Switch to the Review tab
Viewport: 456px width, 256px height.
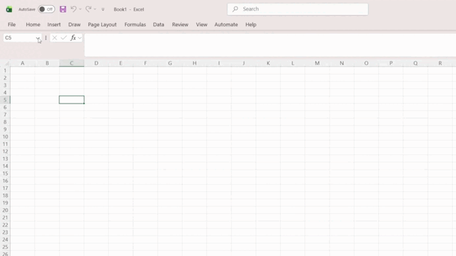[181, 24]
